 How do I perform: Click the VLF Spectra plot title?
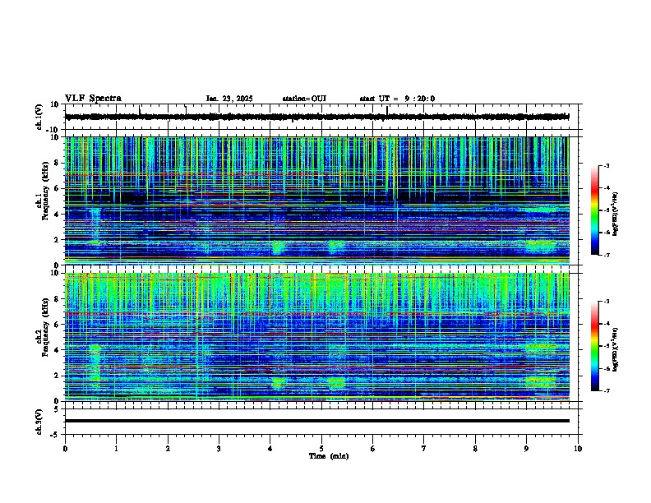point(93,99)
